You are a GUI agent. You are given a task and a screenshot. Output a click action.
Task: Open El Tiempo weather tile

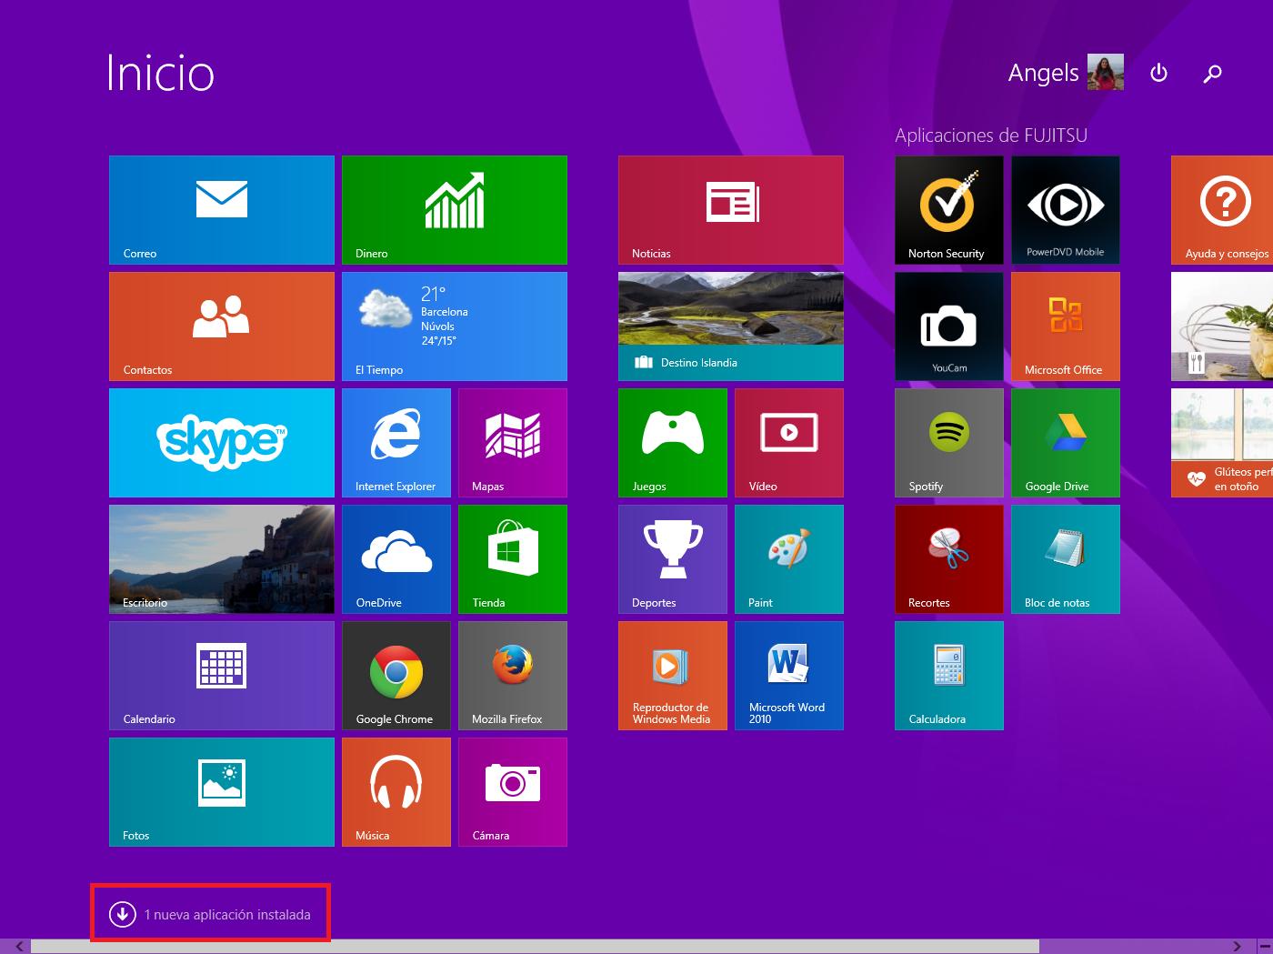[454, 326]
